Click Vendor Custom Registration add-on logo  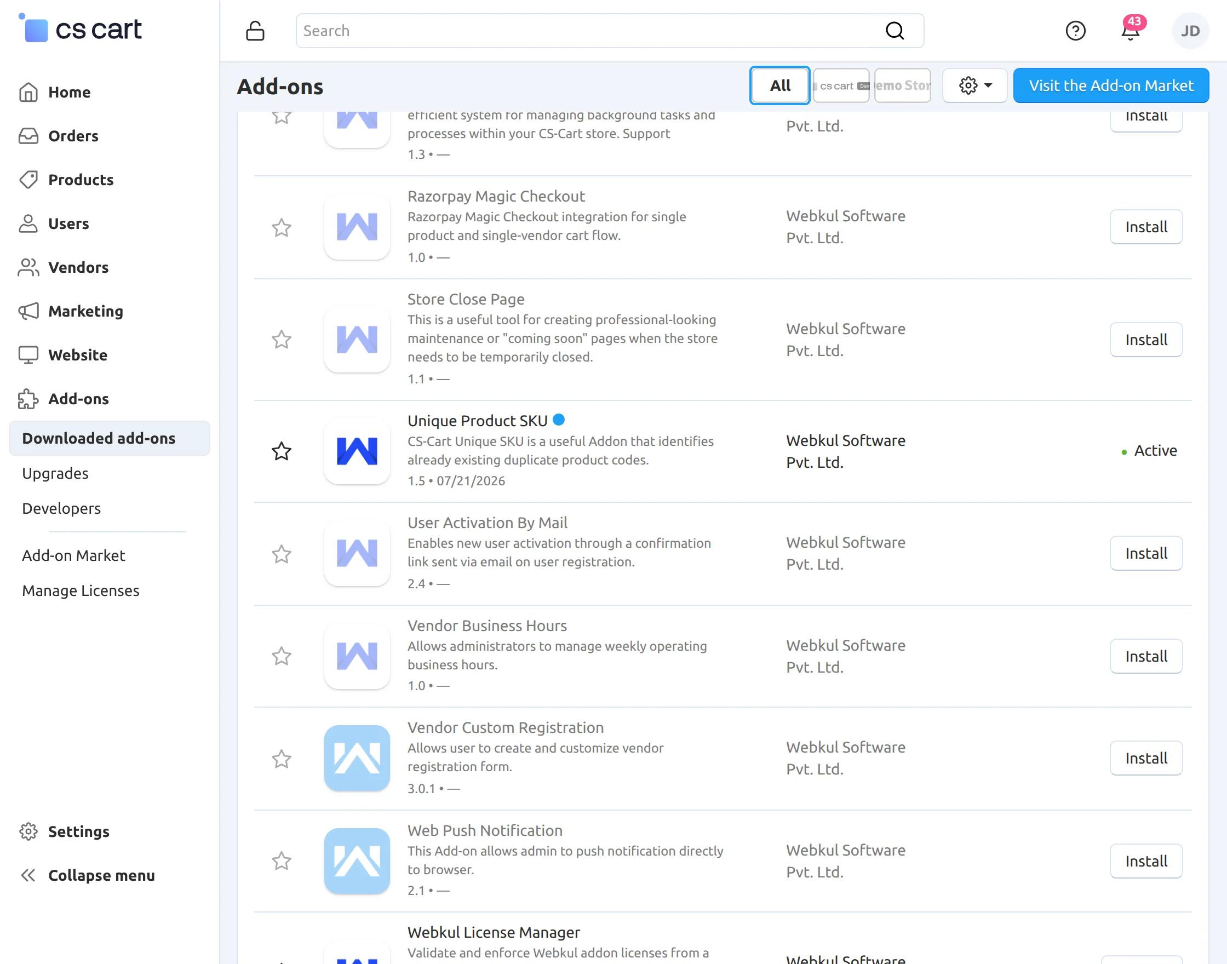tap(357, 758)
